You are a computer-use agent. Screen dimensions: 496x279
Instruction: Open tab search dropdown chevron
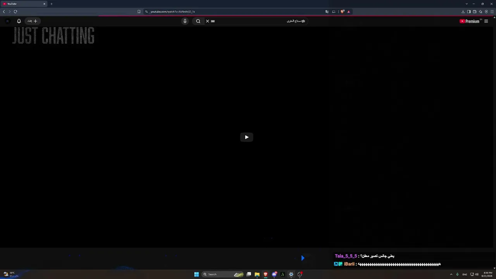(467, 4)
